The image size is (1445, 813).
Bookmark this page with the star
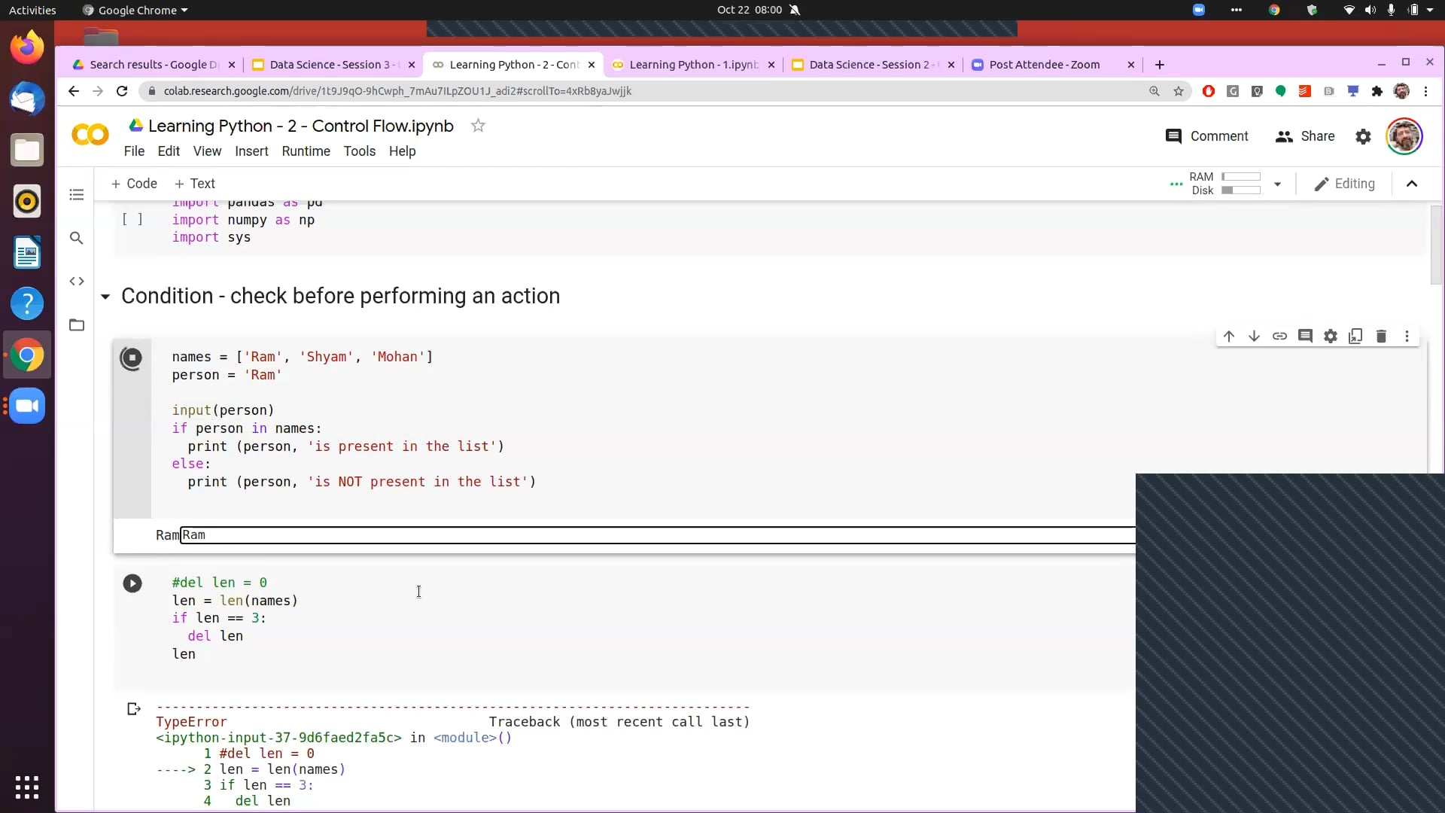[x=1179, y=91]
